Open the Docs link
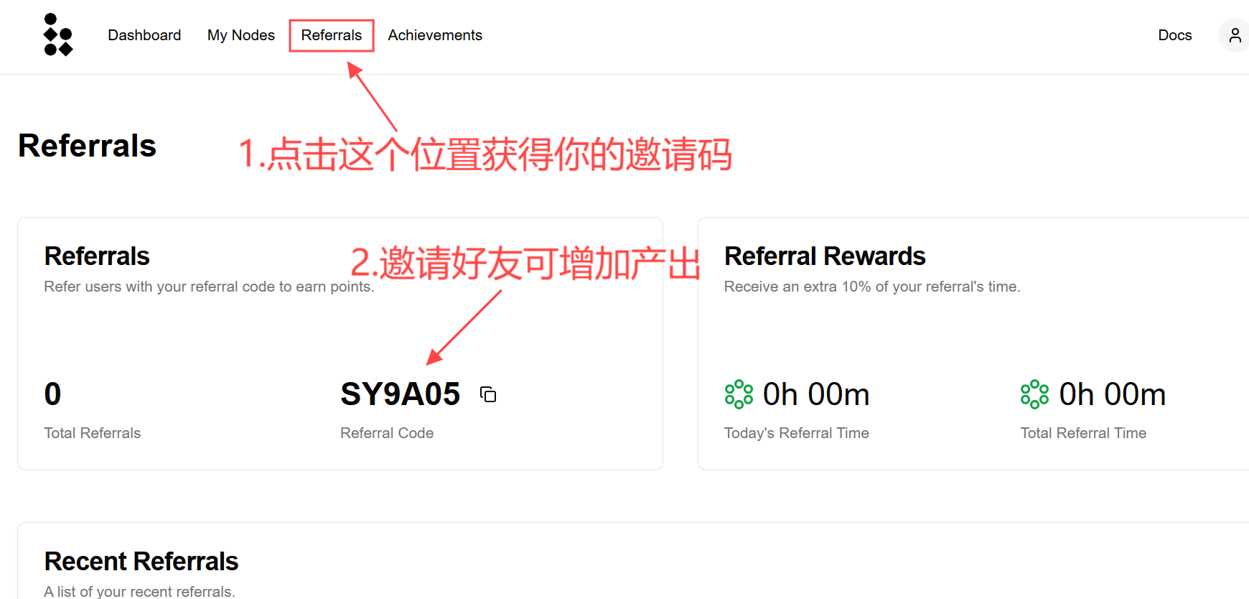 tap(1175, 35)
